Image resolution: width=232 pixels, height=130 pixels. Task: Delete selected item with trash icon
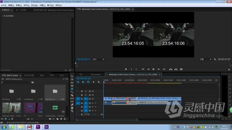pos(65,119)
